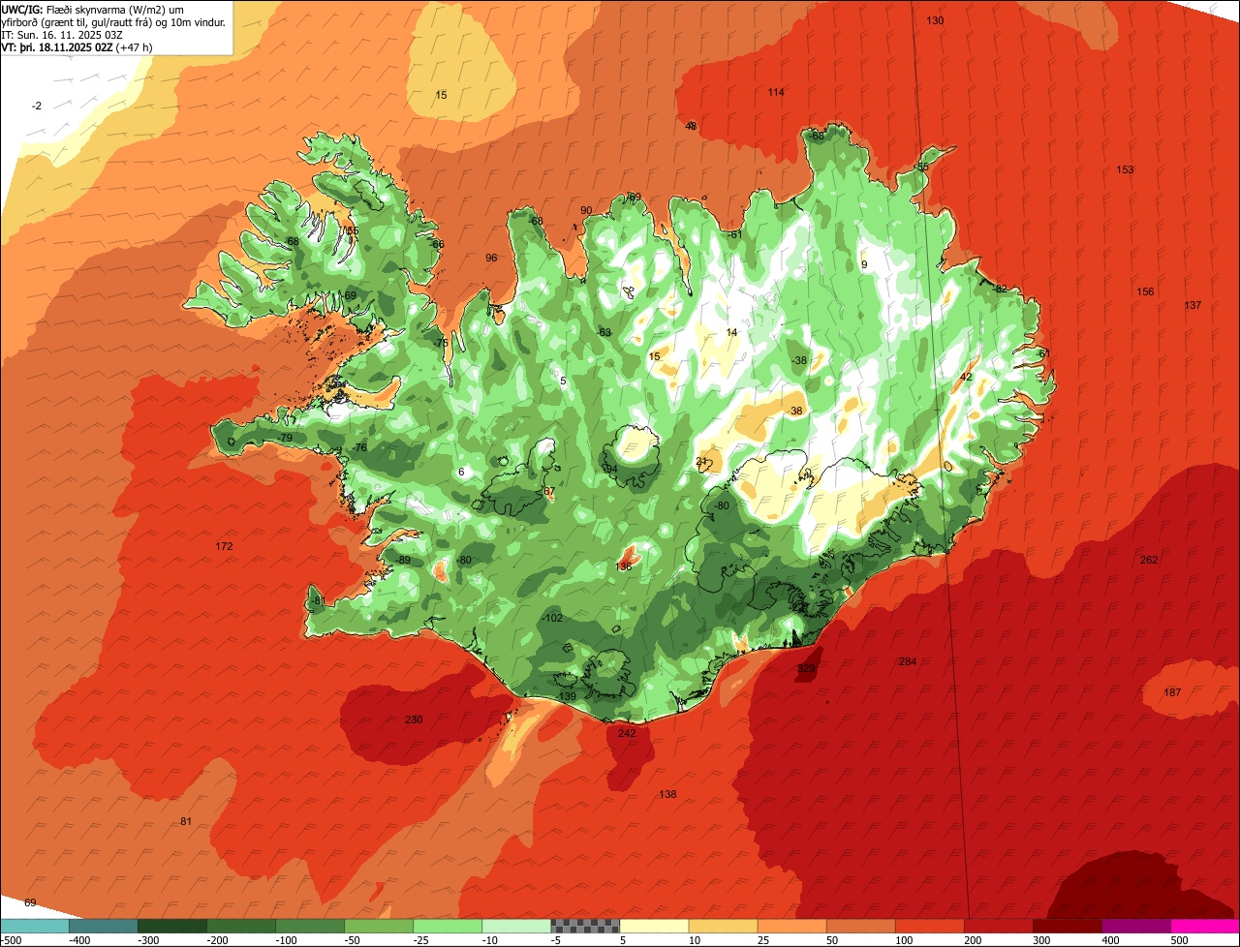Click the map value '9' in northeast Iceland
The image size is (1240, 947).
pos(864,264)
